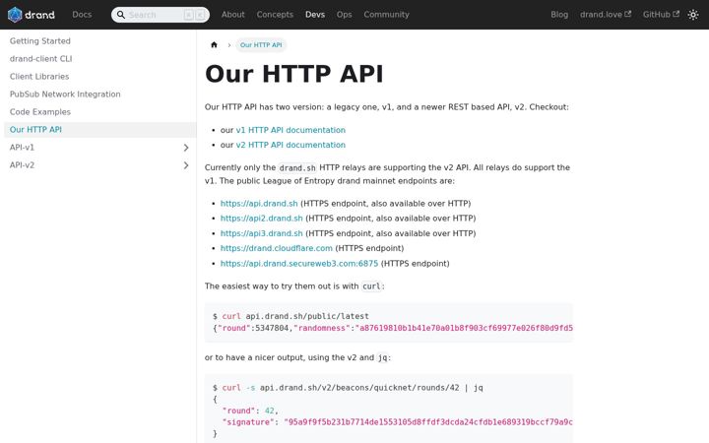Visit https://api2.drand.sh endpoint link
Screen dimensions: 709x443
tap(261, 219)
